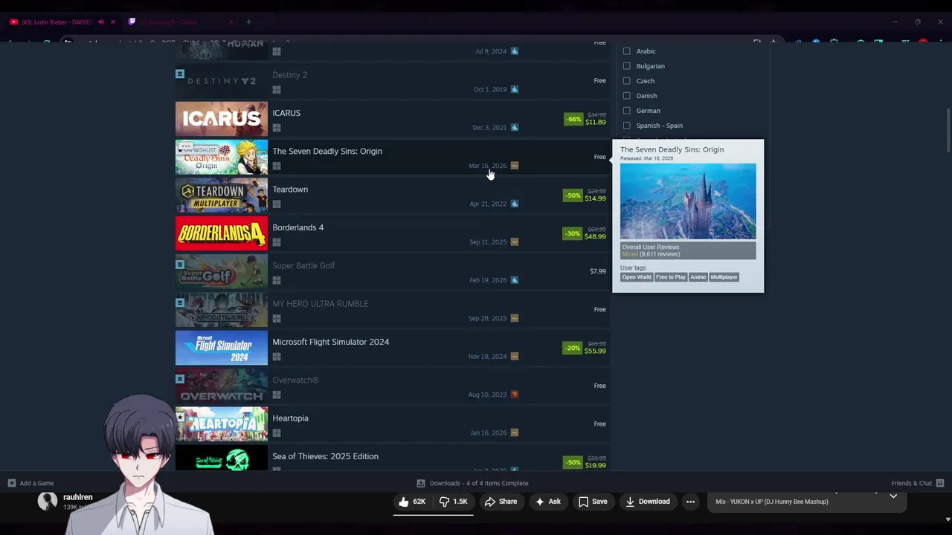Click in-library badge on Super Battle Golf thumbnail

pos(180,265)
